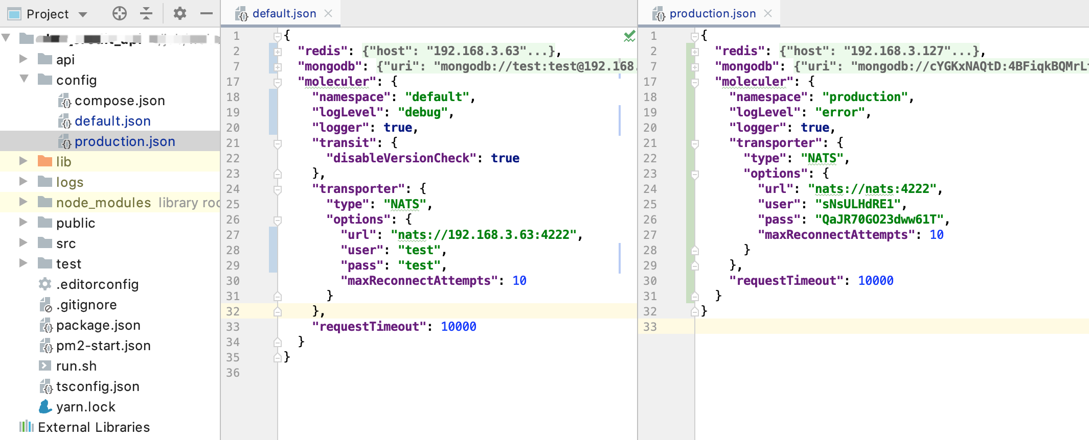Fold the options block in default.json

tap(278, 220)
